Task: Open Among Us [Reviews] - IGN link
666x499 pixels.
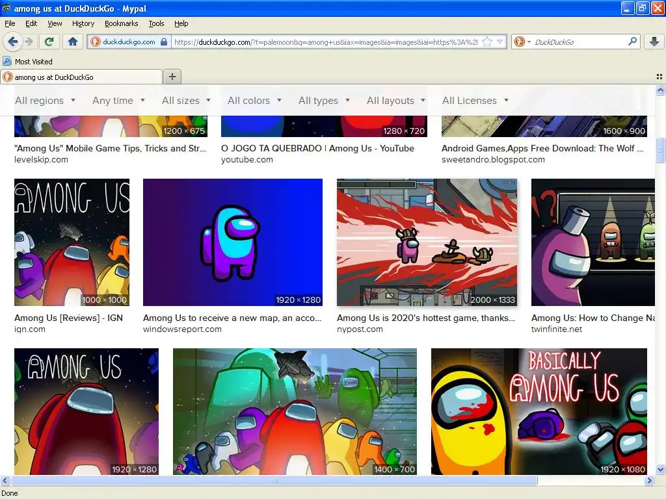Action: click(68, 318)
